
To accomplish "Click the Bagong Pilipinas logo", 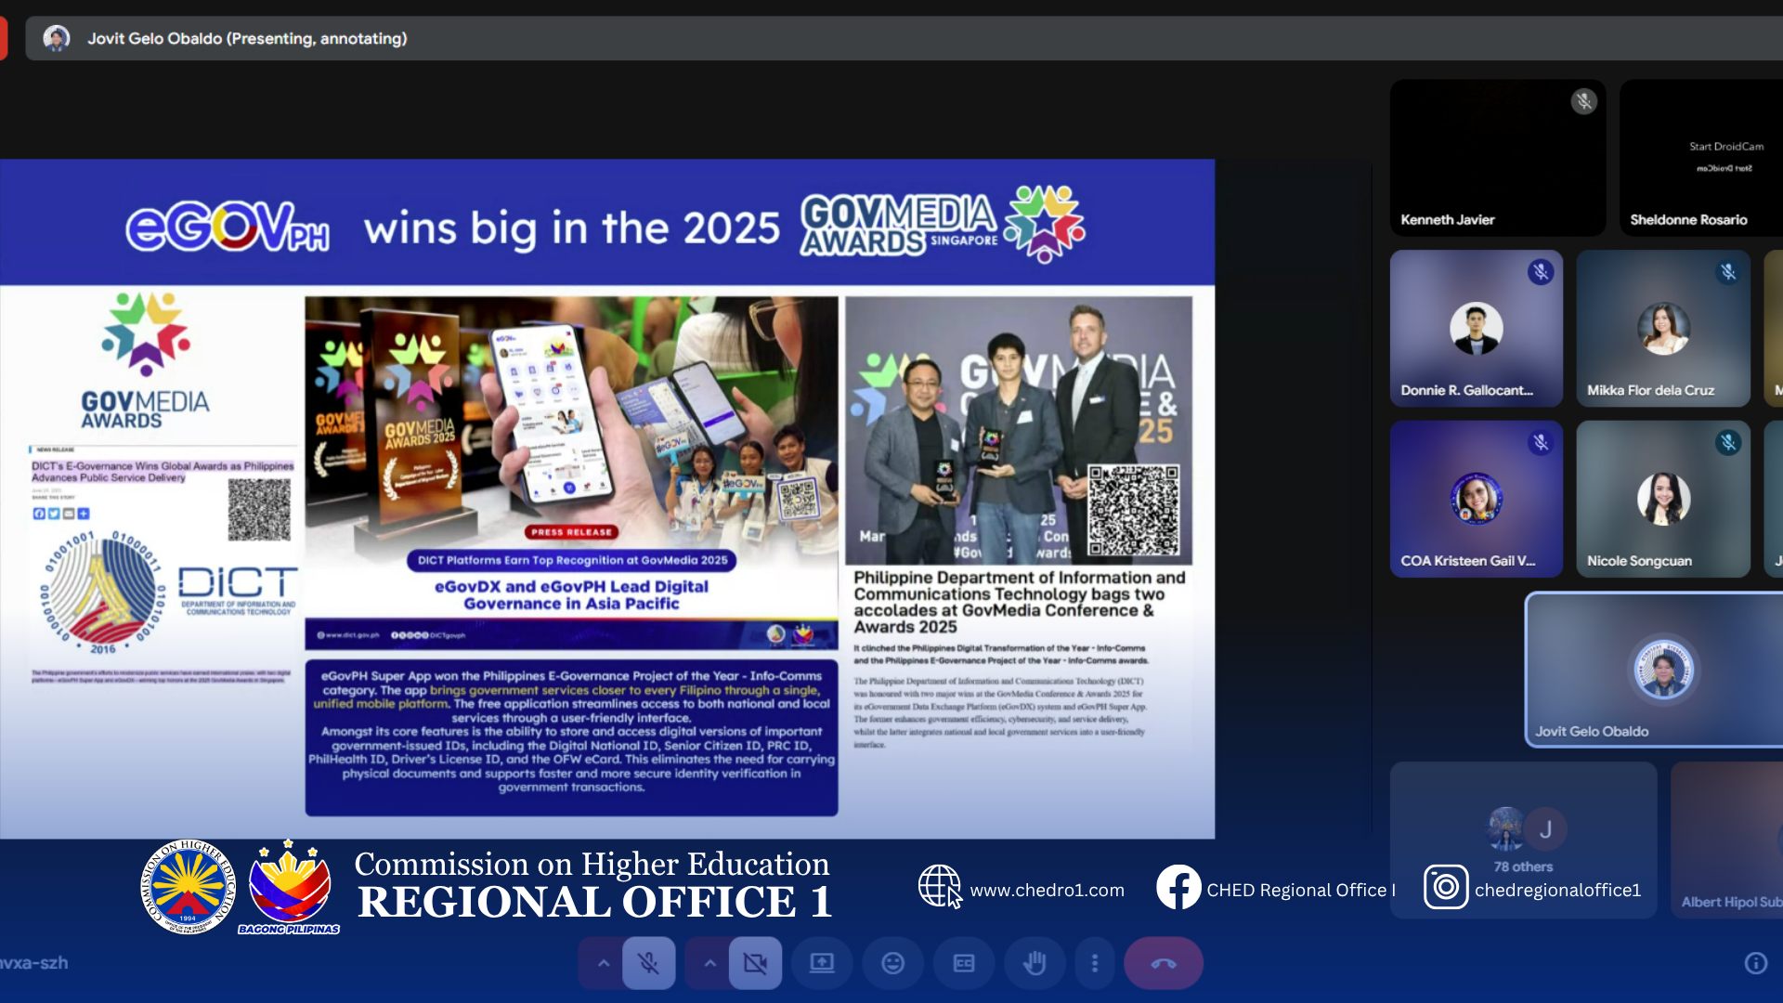I will click(289, 887).
